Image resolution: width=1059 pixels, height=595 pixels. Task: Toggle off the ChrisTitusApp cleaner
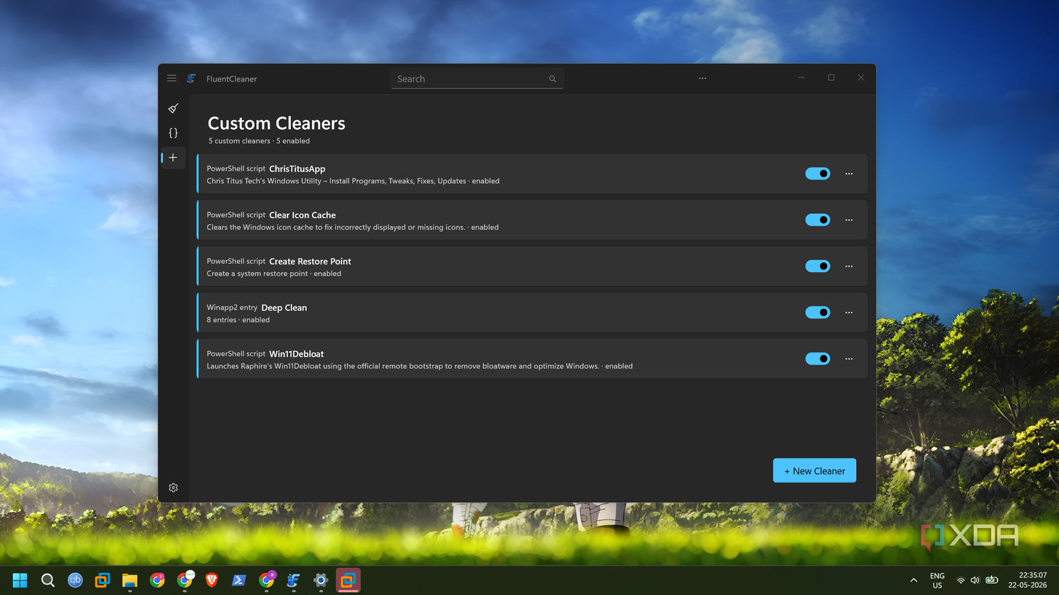click(818, 174)
